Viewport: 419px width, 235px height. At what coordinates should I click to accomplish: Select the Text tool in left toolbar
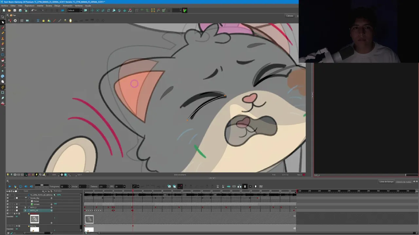[x=3, y=49]
